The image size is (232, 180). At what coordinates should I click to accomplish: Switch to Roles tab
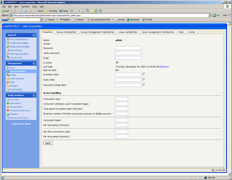pyautogui.click(x=181, y=32)
